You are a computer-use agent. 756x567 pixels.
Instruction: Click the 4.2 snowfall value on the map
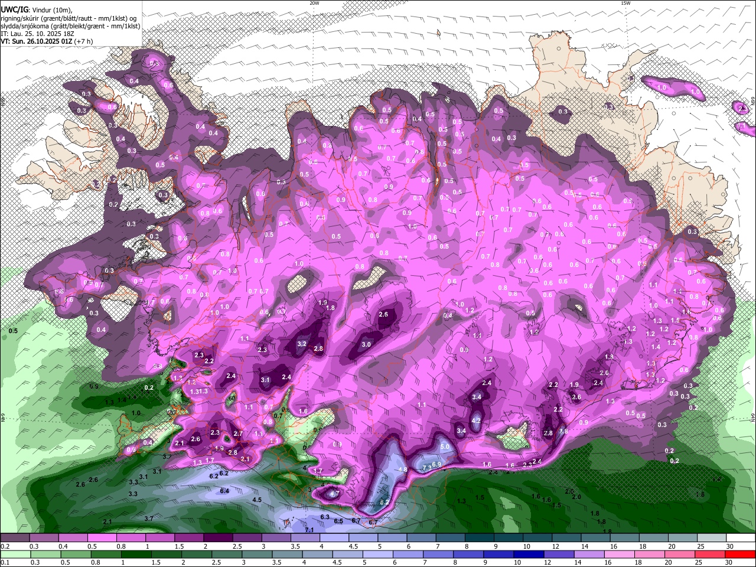(476, 421)
